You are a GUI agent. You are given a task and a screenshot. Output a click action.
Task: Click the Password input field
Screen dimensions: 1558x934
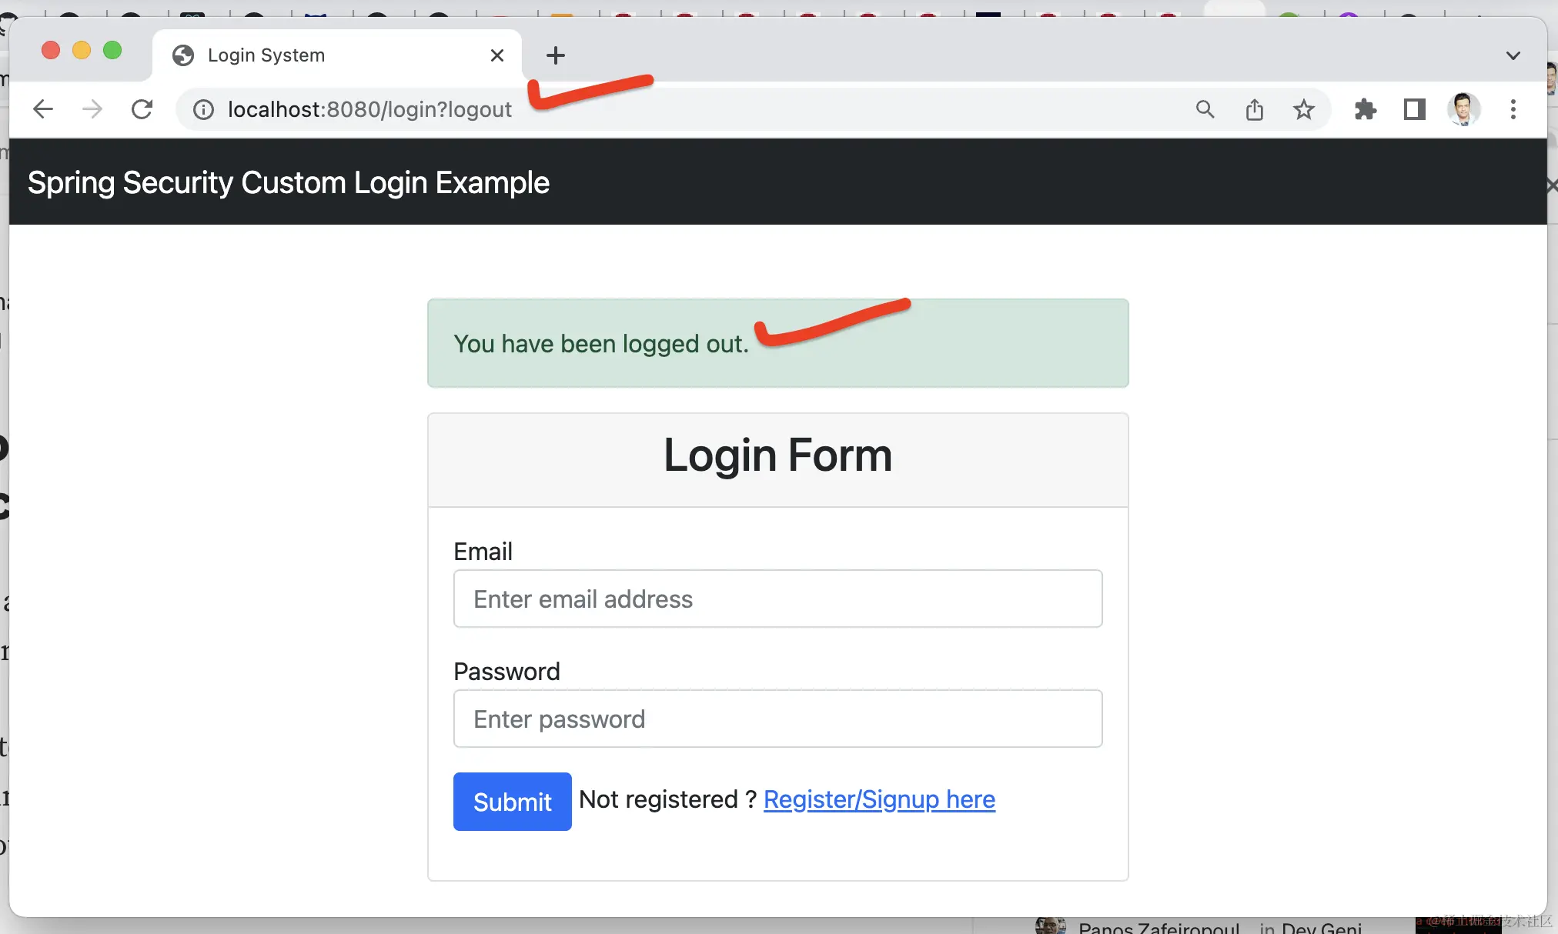click(x=778, y=719)
